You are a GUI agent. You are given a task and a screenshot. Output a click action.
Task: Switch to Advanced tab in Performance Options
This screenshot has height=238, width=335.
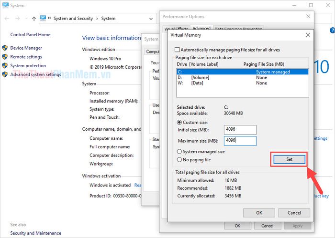tap(201, 28)
